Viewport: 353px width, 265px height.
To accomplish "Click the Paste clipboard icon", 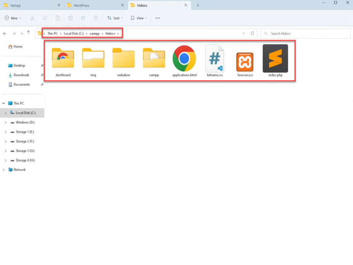I will [x=58, y=18].
